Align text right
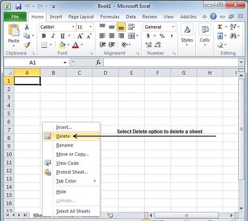This screenshot has width=248, height=221. 121,36
